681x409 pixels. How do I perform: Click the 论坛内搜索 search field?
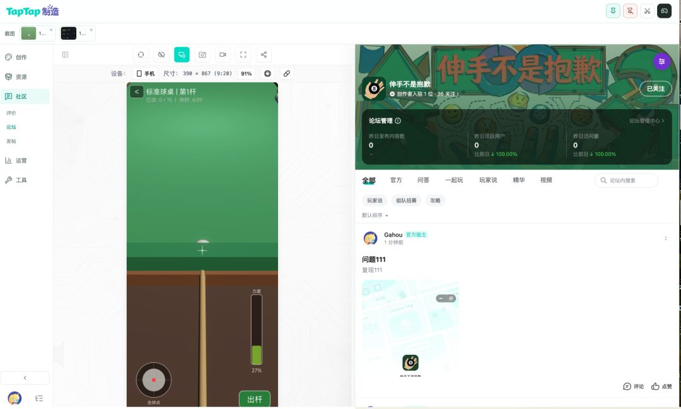pos(626,180)
